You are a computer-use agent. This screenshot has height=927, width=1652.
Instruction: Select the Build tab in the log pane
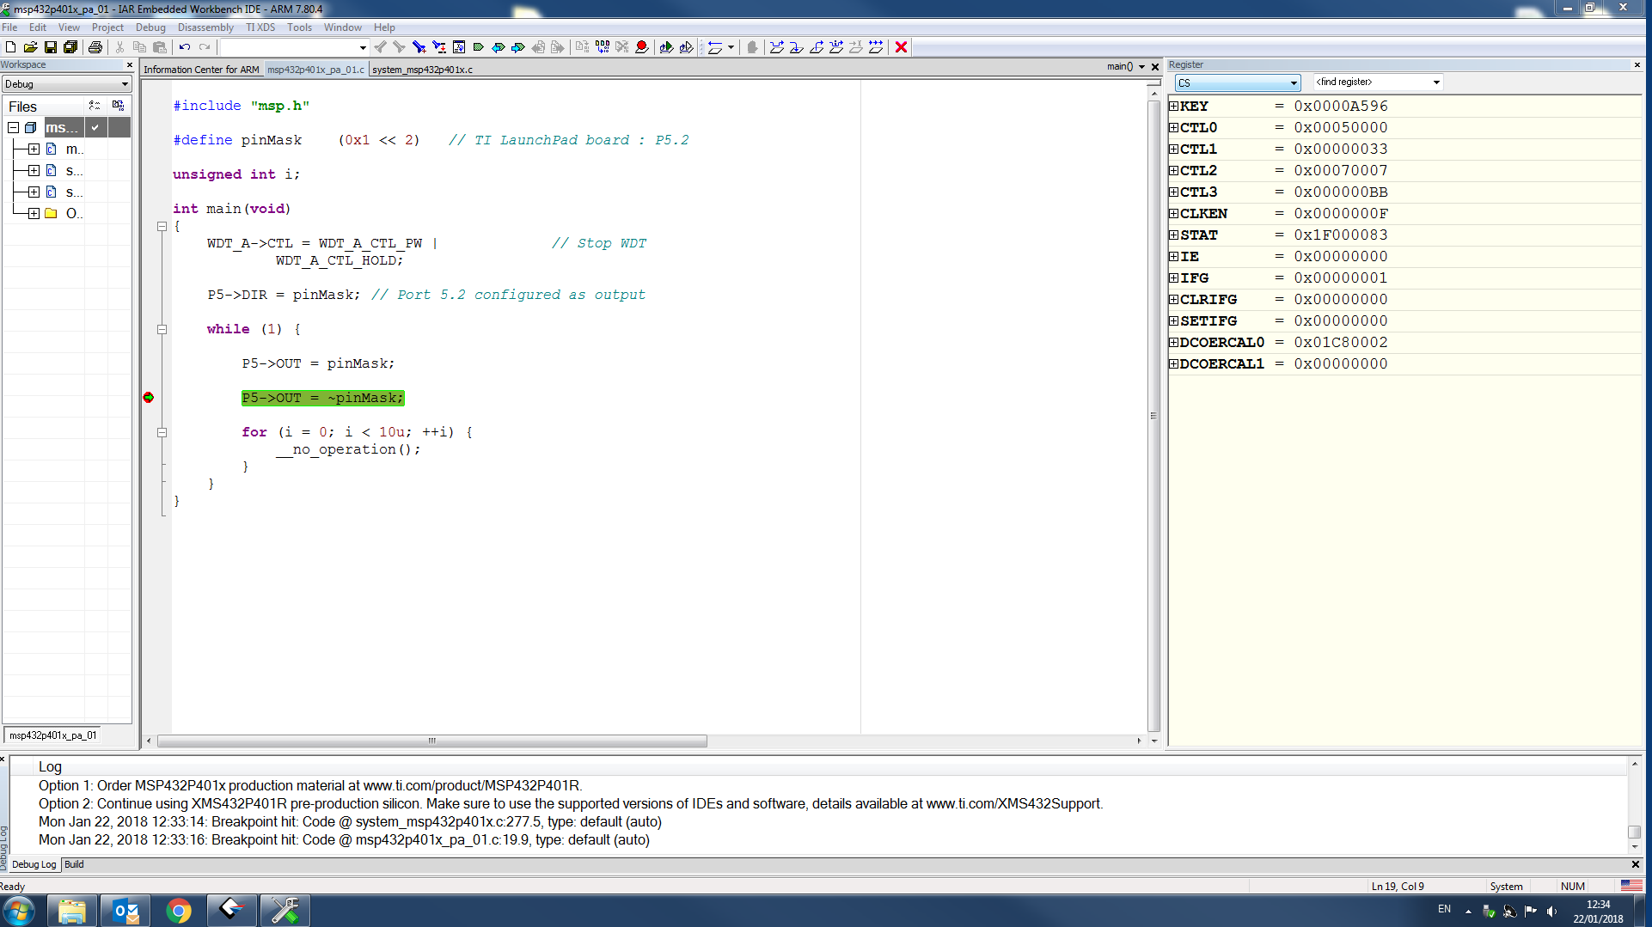(74, 864)
